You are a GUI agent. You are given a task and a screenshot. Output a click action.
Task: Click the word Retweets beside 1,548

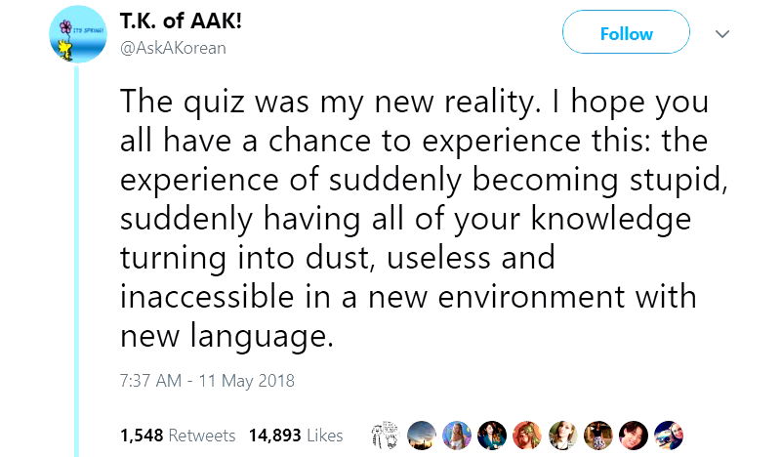pos(202,435)
